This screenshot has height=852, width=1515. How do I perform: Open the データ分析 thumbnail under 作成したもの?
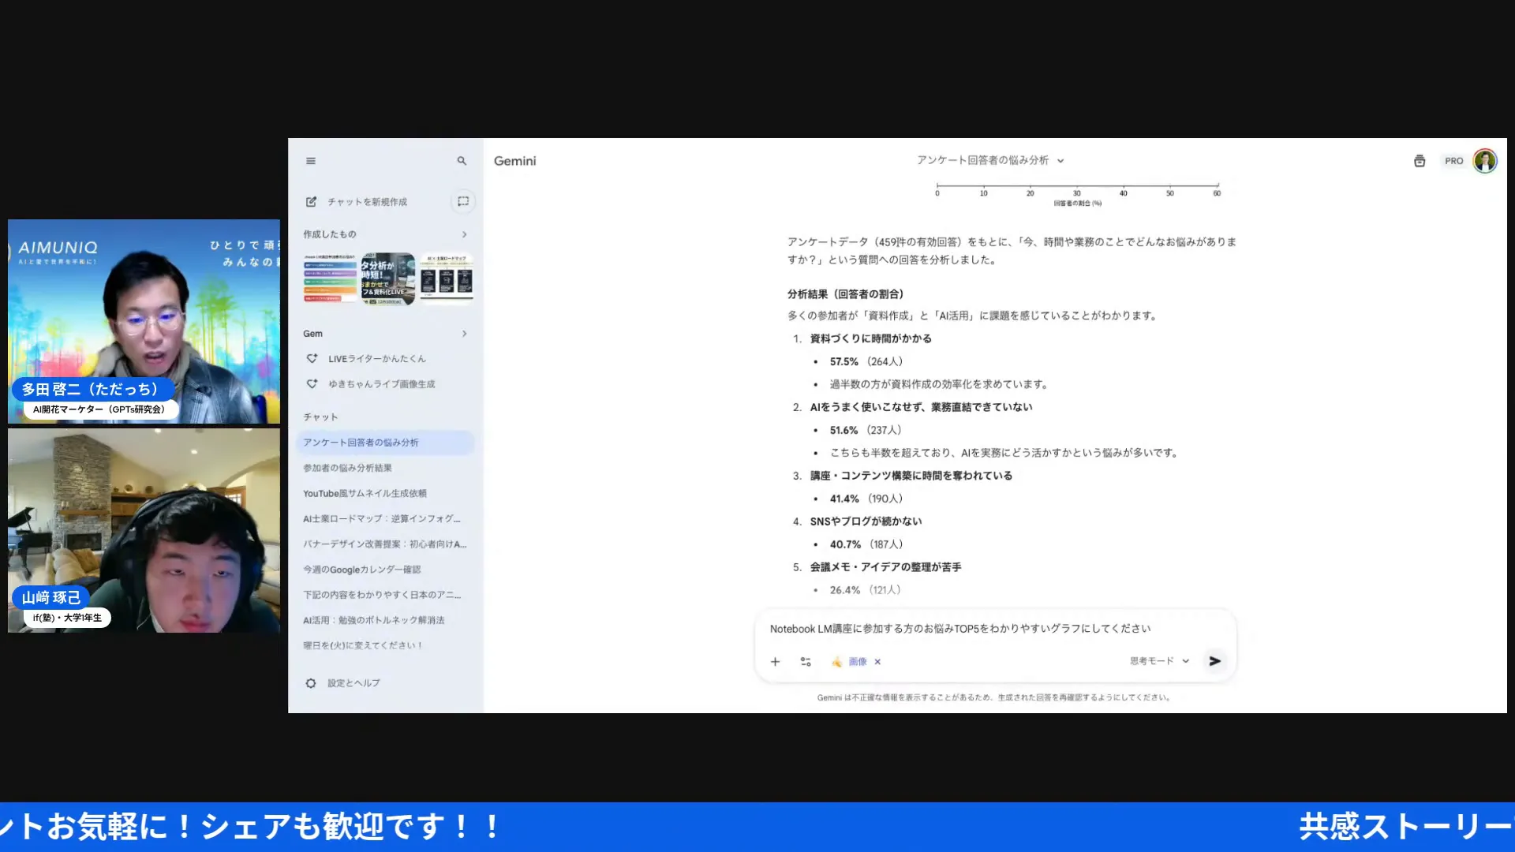pos(387,278)
